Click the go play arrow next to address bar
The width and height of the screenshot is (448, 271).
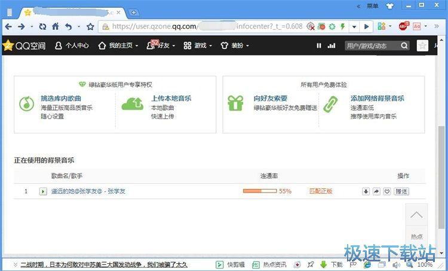pos(366,26)
